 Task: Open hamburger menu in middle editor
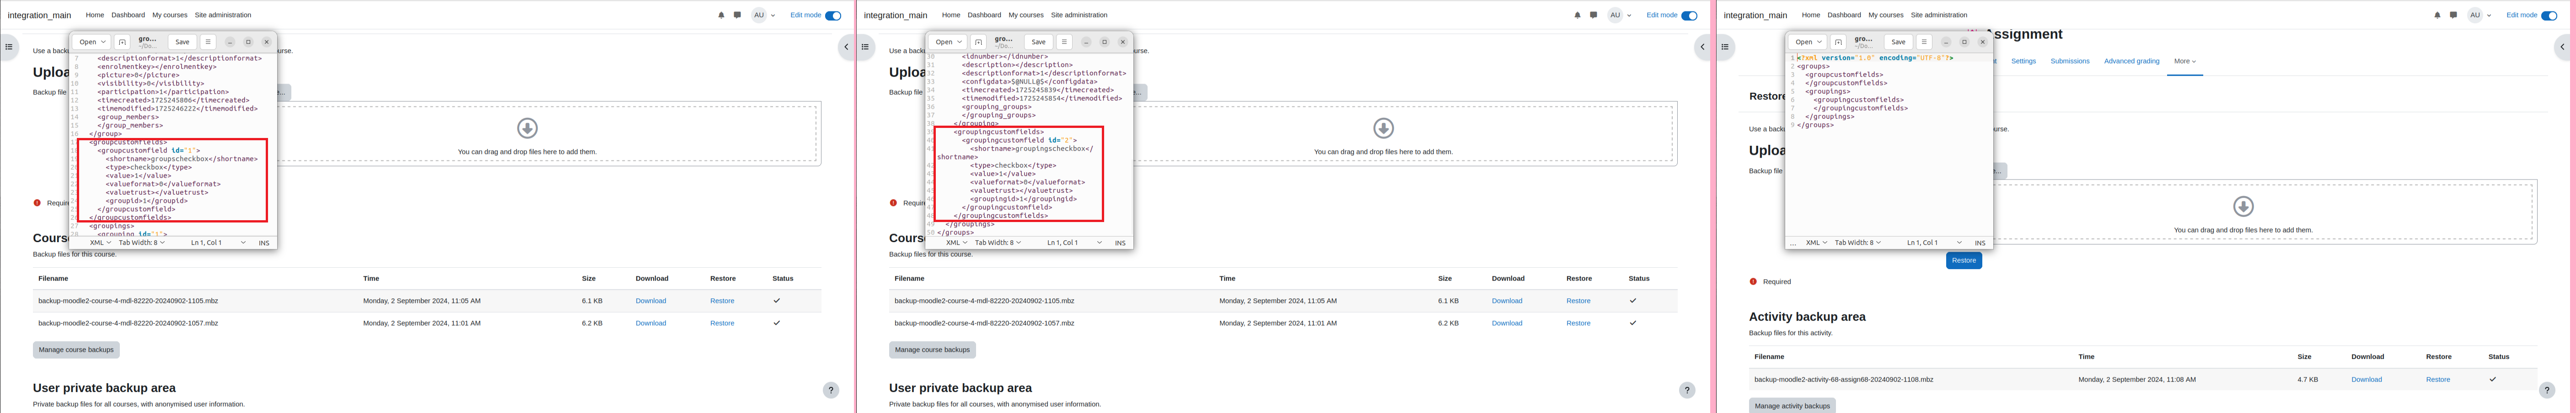(x=1064, y=42)
